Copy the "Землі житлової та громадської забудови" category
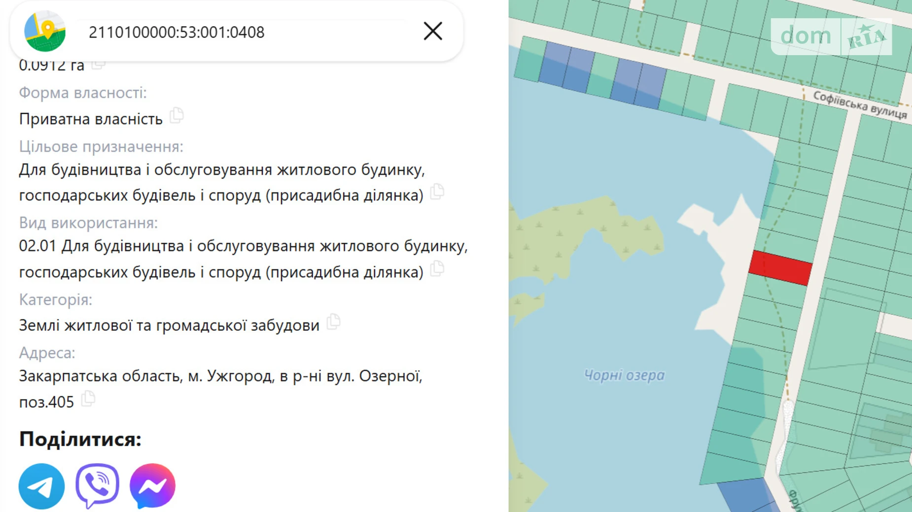Viewport: 912px width, 512px height. tap(335, 322)
